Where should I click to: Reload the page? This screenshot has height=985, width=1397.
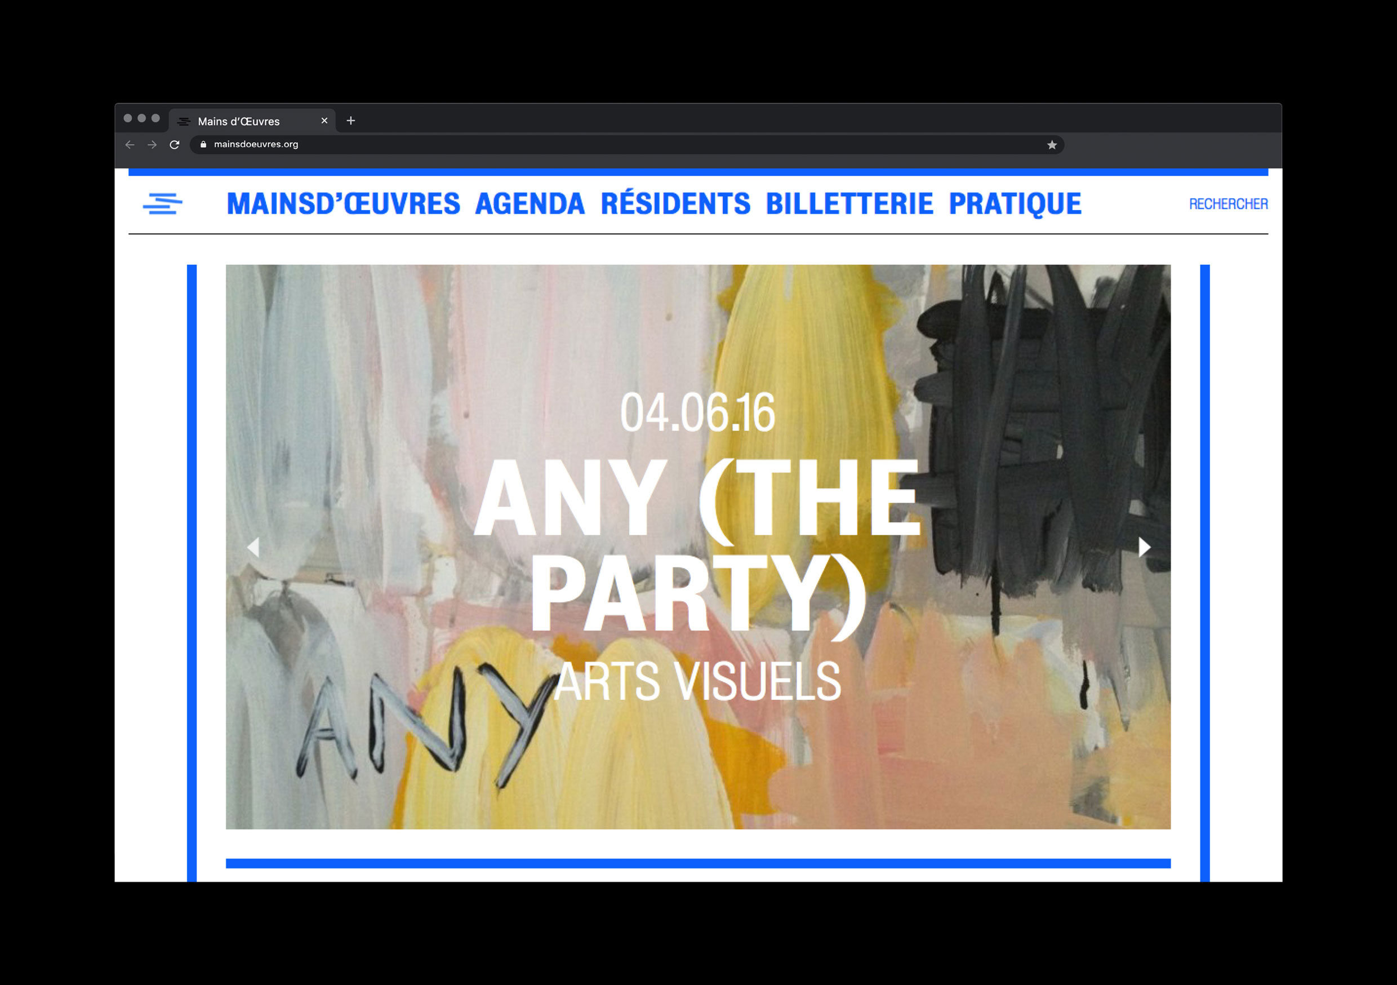pos(175,145)
